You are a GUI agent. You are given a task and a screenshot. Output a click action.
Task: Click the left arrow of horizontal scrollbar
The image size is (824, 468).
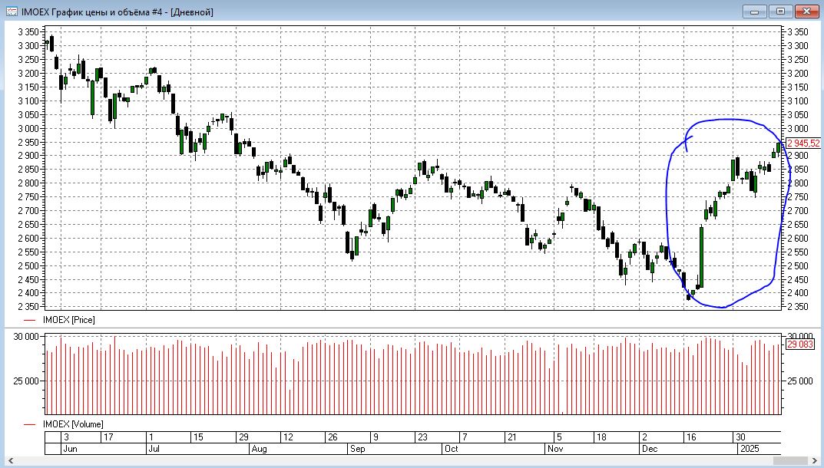(x=11, y=460)
